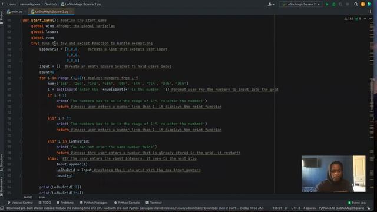Collapse the start_game function fold marker
The height and width of the screenshot is (212, 377).
21,21
